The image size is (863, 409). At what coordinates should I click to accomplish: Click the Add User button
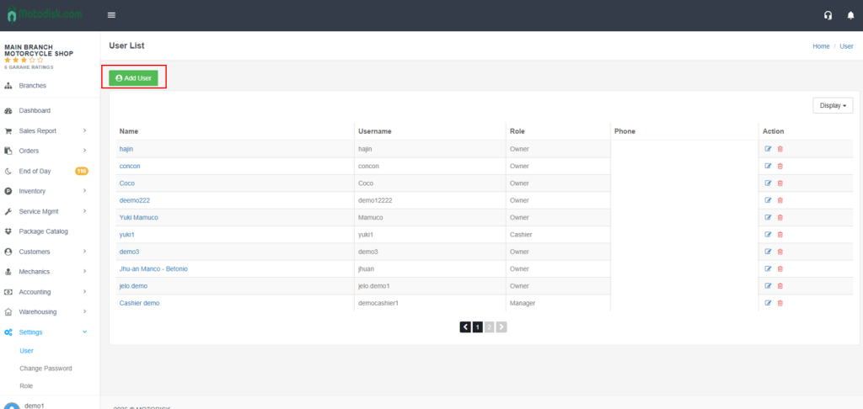[x=133, y=77]
